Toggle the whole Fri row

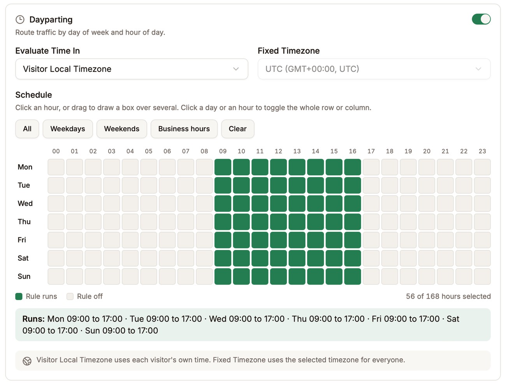(22, 240)
